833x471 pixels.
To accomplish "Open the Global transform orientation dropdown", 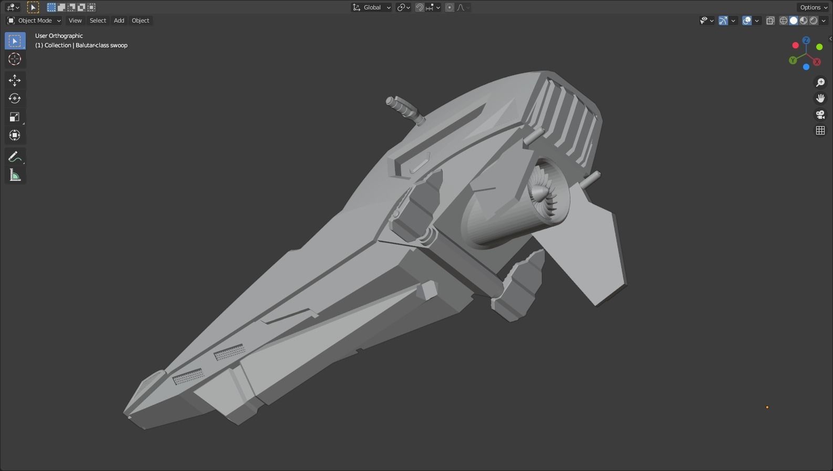I will [x=371, y=7].
